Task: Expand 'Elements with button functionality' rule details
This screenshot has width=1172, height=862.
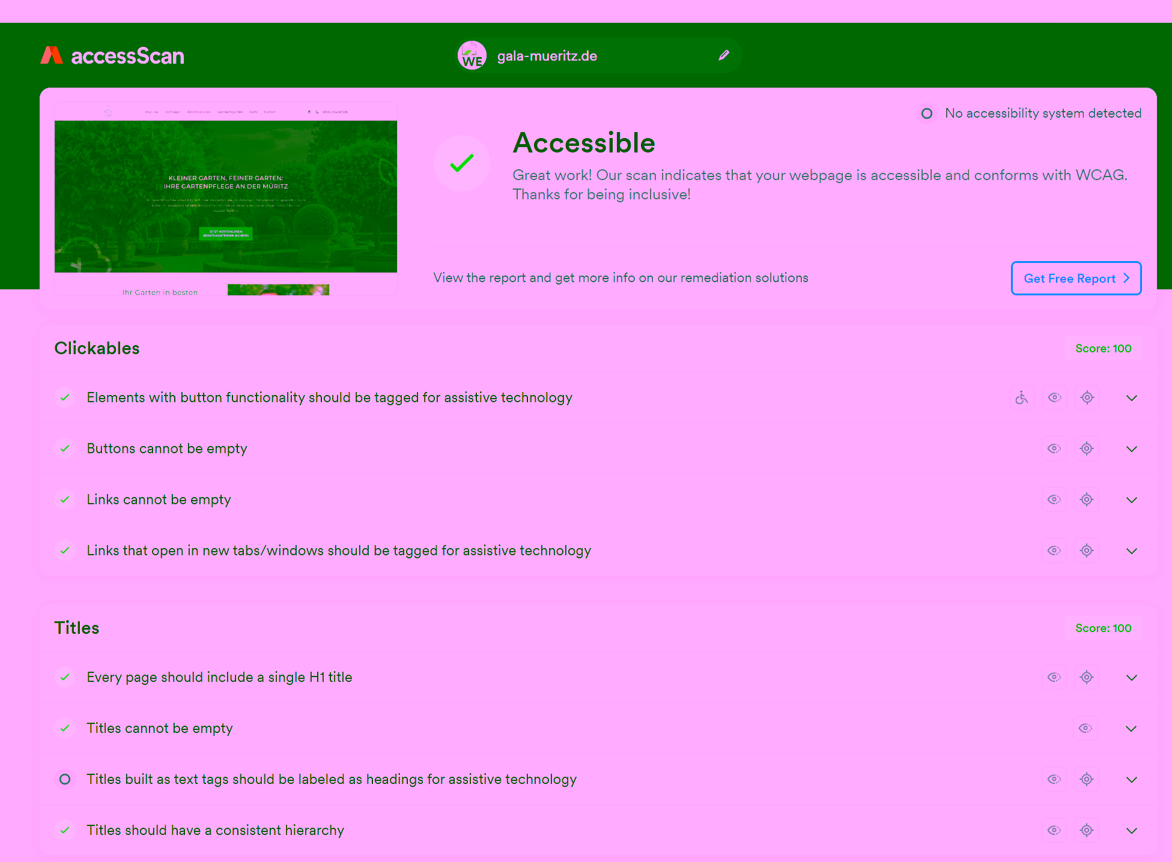Action: pyautogui.click(x=1132, y=397)
